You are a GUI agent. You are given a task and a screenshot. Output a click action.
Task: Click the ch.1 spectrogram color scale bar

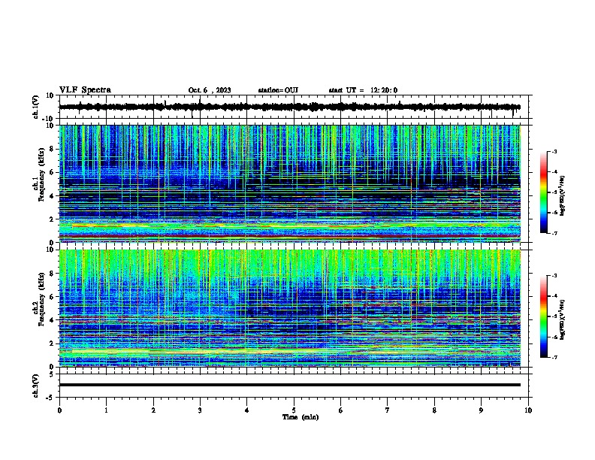[544, 192]
